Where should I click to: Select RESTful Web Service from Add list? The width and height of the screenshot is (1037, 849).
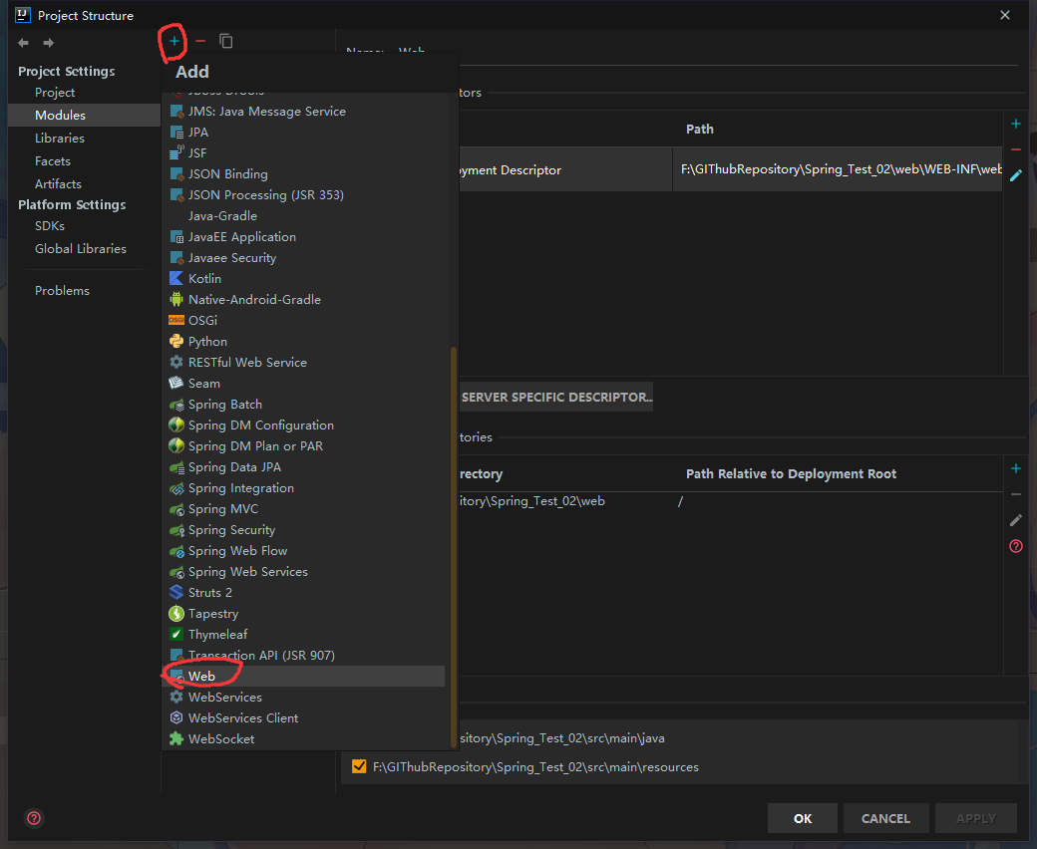click(303, 362)
